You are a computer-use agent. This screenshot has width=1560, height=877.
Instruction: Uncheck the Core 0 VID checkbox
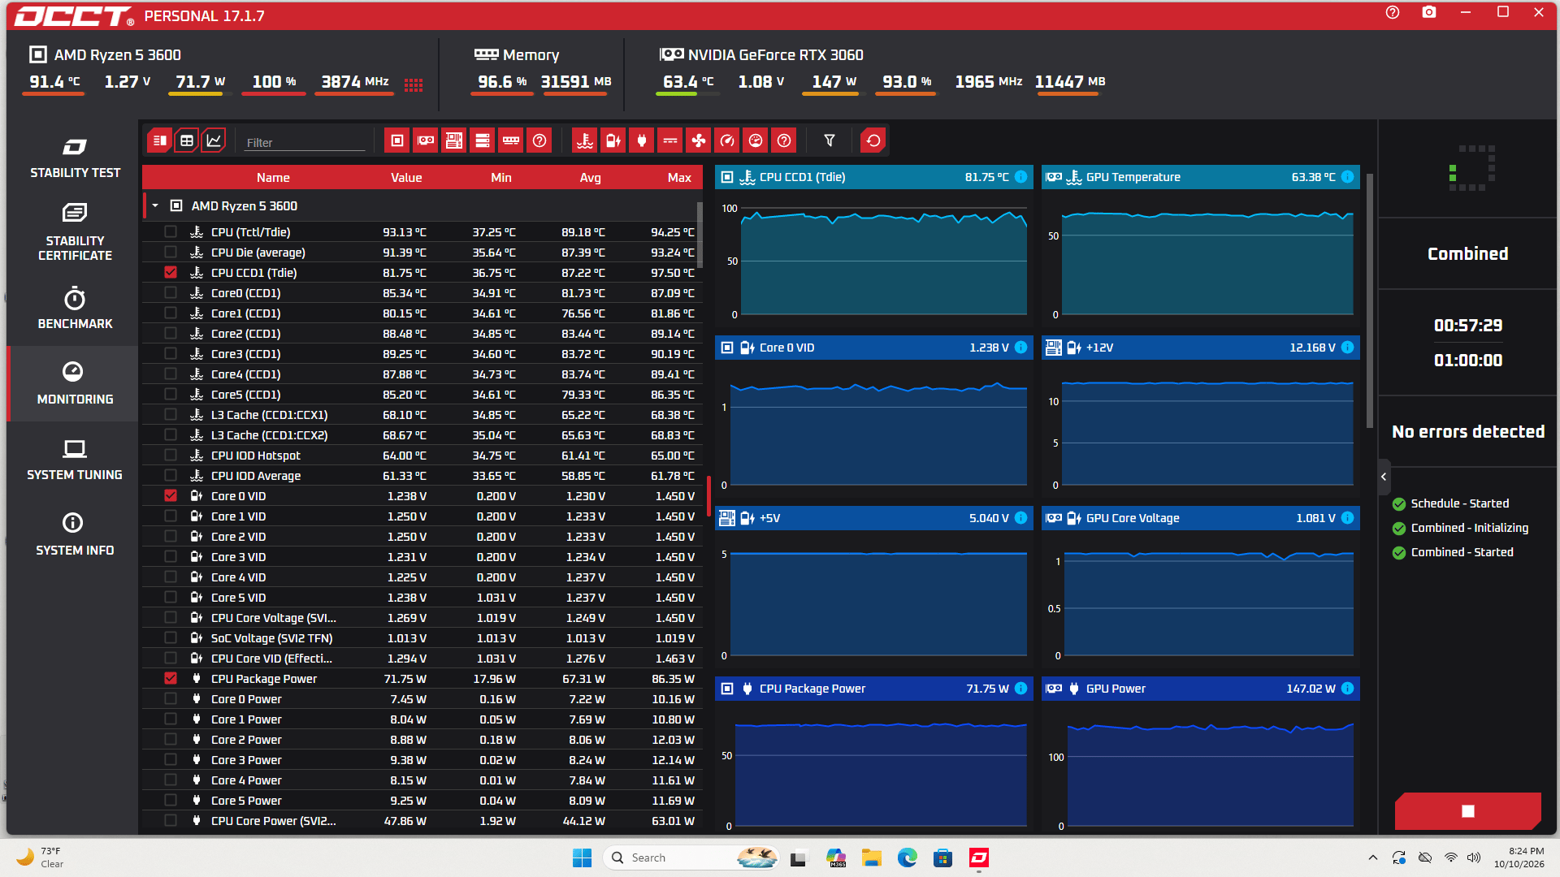tap(171, 495)
